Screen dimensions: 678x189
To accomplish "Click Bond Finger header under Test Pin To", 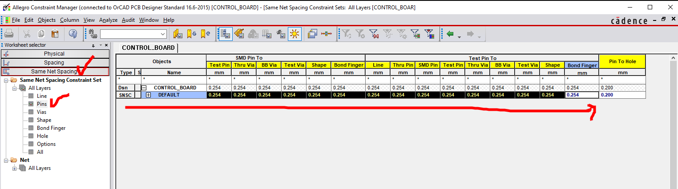I will coord(582,65).
